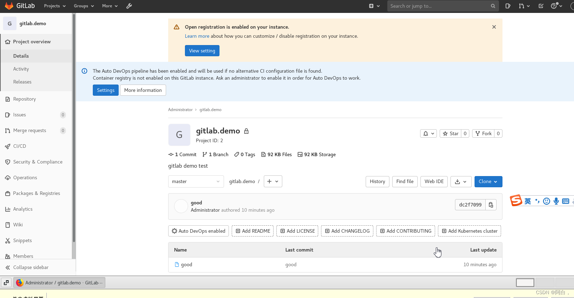
Task: Open Snippets in sidebar
Action: click(x=36, y=240)
